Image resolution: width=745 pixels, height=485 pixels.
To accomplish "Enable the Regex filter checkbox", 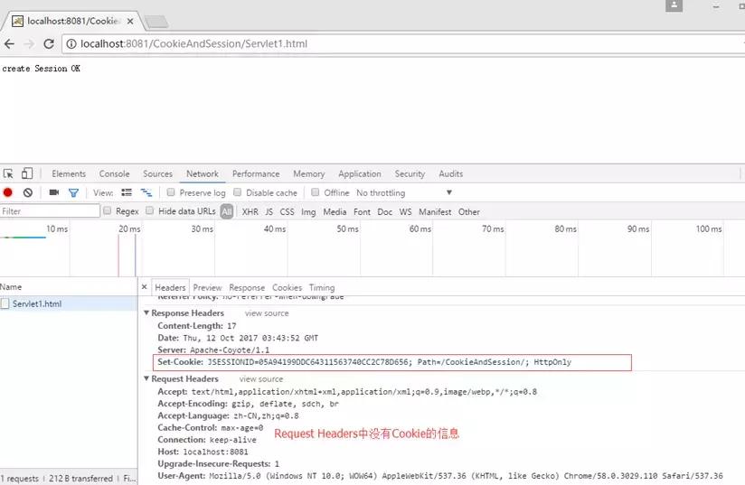I will click(108, 210).
